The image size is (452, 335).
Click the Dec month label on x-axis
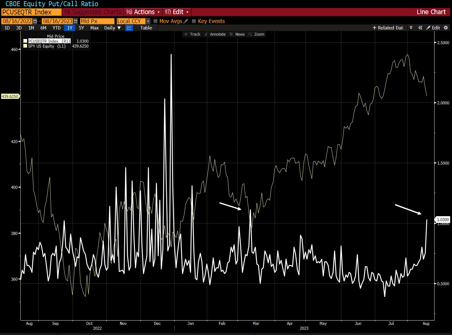(x=157, y=323)
